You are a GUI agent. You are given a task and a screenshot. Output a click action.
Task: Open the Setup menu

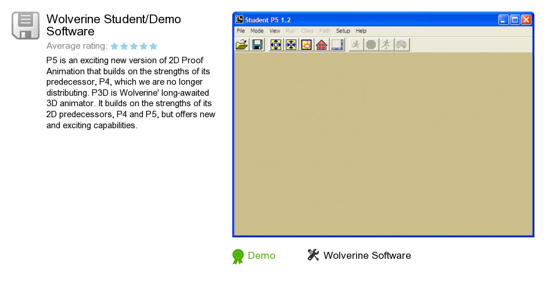[343, 31]
